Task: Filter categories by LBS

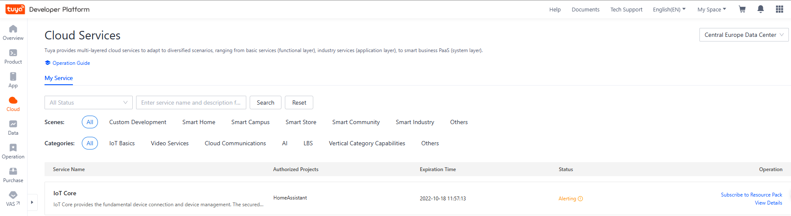Action: (308, 143)
